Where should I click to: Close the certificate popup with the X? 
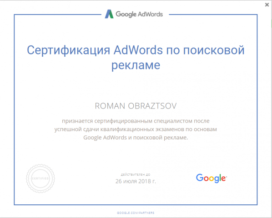267,5
